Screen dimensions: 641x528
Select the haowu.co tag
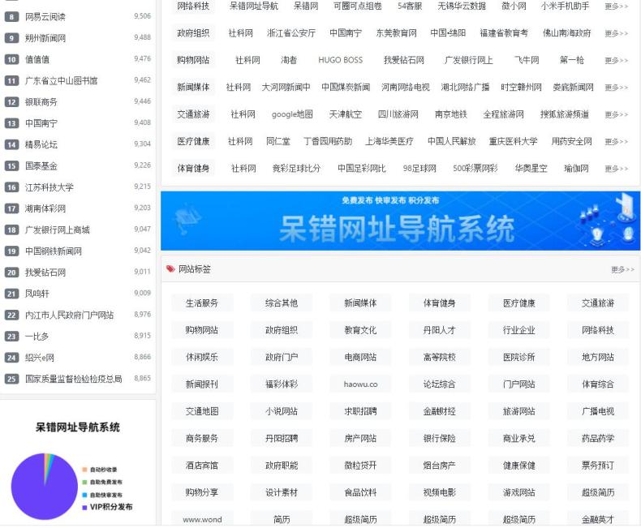click(360, 384)
